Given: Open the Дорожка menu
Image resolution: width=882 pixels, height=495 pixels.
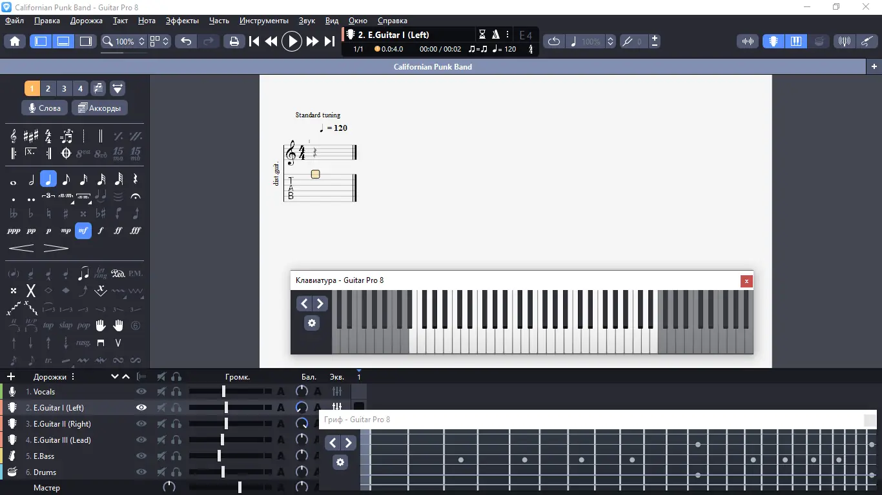Looking at the screenshot, I should coord(87,21).
